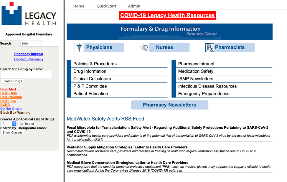This screenshot has width=287, height=182.
Task: Open the HazD High link
Action: 9,93
